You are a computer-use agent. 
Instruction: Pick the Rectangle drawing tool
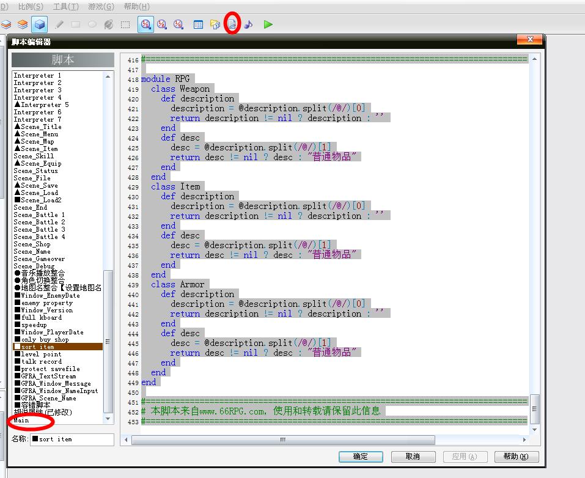point(76,24)
